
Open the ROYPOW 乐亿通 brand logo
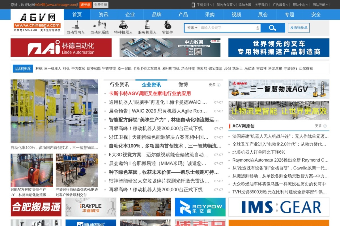coord(200,207)
